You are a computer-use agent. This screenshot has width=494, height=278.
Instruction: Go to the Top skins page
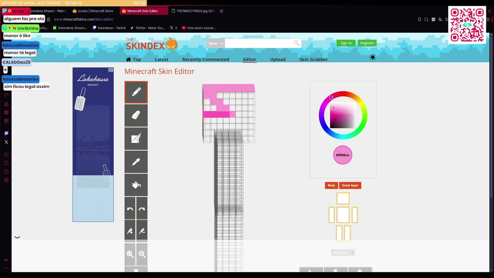click(133, 59)
